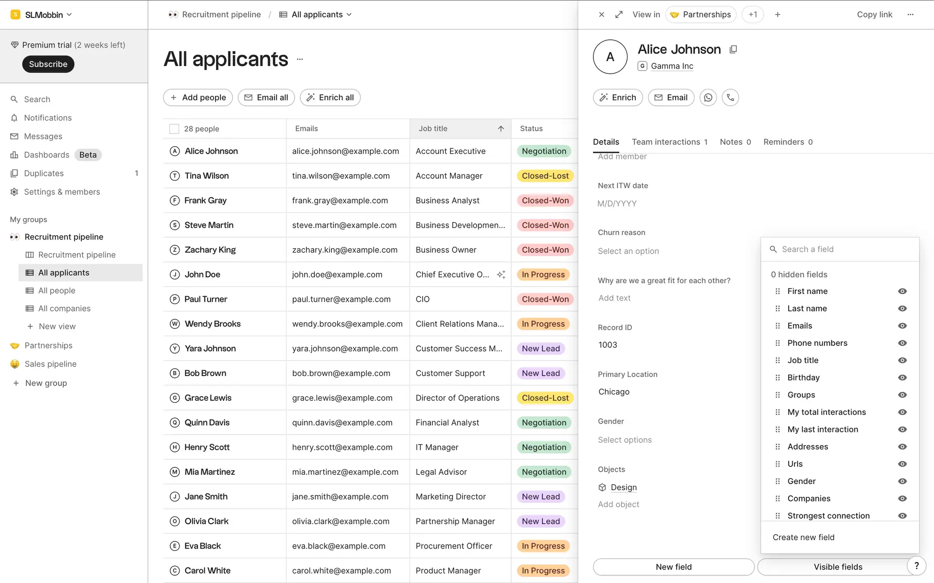Click the phone call icon button
Image resolution: width=934 pixels, height=583 pixels.
[x=730, y=98]
